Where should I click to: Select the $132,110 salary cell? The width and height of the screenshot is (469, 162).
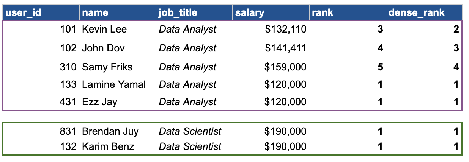click(x=271, y=29)
